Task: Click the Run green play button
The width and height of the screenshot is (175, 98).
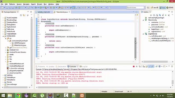Action: tap(41, 8)
